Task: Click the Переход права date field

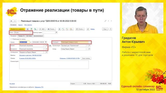Action: [49, 33]
